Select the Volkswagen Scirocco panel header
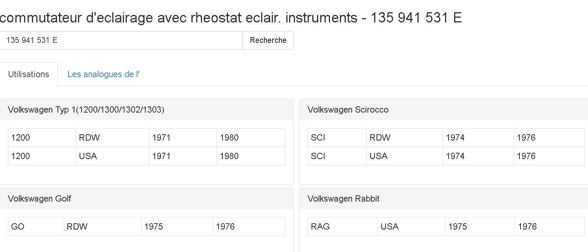The height and width of the screenshot is (252, 588). 443,109
